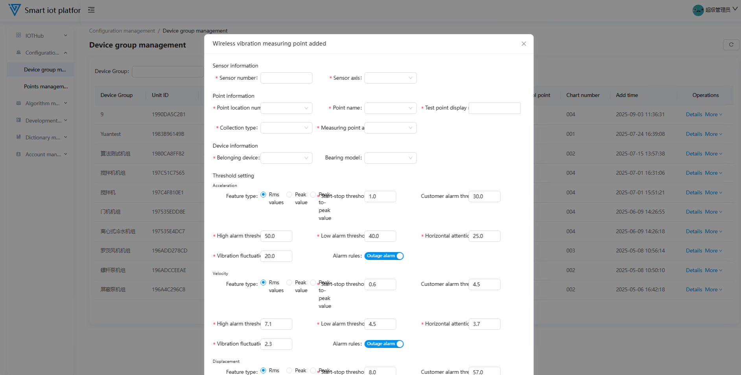This screenshot has width=741, height=375.
Task: Click the refresh icon button
Action: 731,45
